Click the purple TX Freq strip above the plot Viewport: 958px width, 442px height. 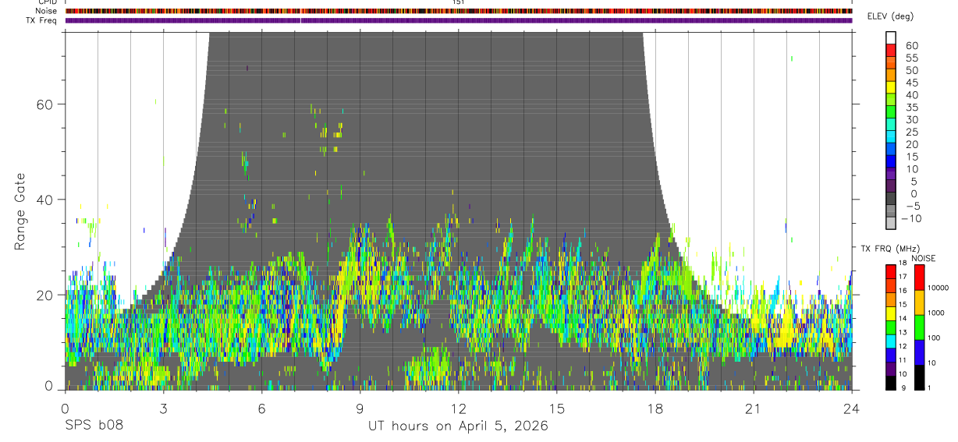pyautogui.click(x=459, y=20)
